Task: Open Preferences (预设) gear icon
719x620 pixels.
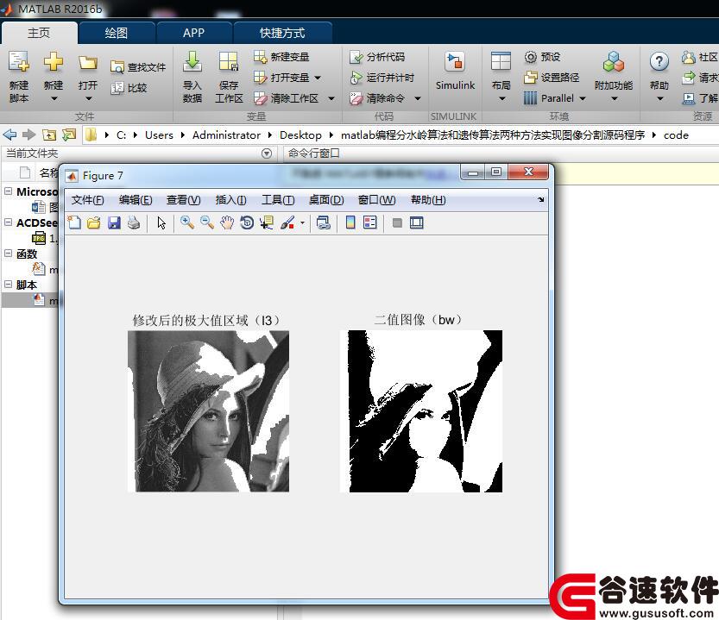Action: point(531,57)
